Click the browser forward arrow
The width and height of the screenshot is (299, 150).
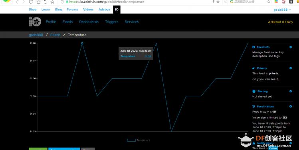pos(24,2)
